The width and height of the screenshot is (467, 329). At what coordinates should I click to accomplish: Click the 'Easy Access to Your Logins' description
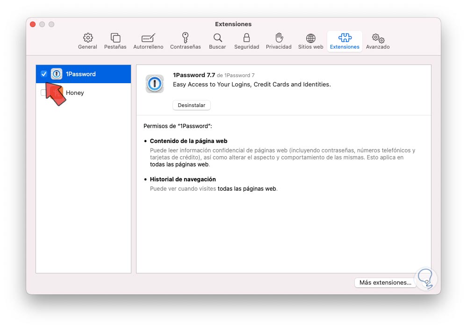click(x=251, y=85)
